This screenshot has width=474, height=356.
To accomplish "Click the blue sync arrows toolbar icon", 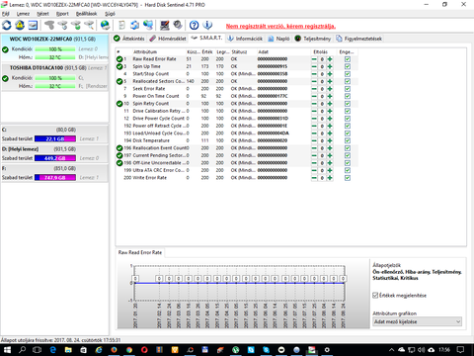I will 134,25.
